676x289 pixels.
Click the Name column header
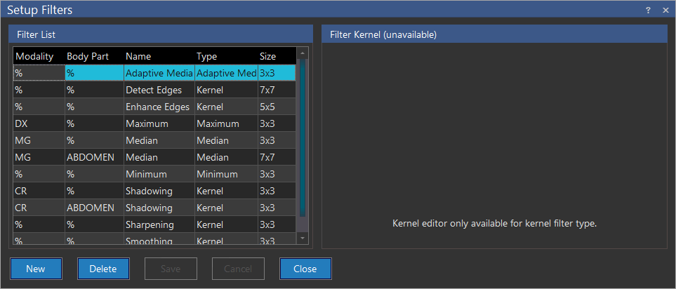(138, 56)
